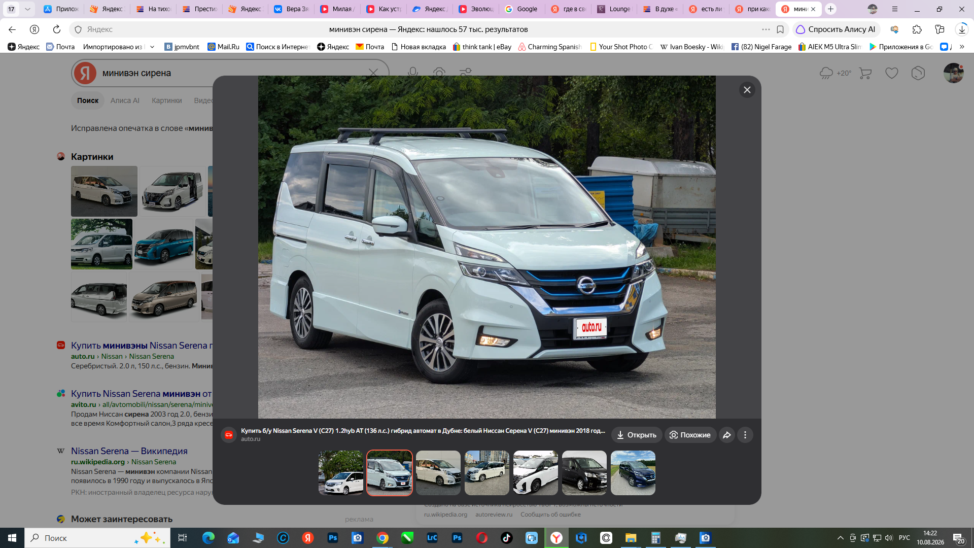The image size is (974, 548).
Task: Show hidden system tray icons
Action: (840, 538)
